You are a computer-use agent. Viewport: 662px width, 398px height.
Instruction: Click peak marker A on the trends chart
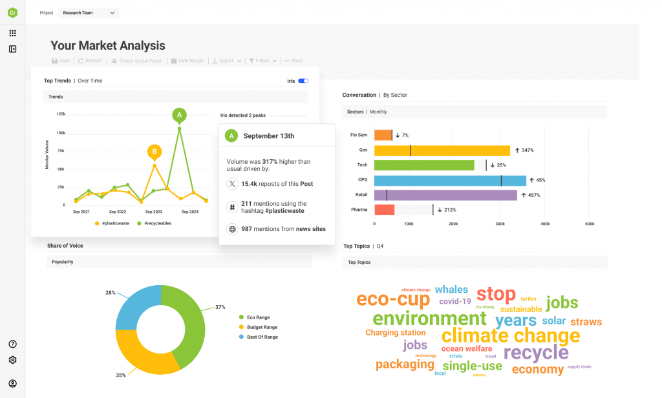(179, 115)
